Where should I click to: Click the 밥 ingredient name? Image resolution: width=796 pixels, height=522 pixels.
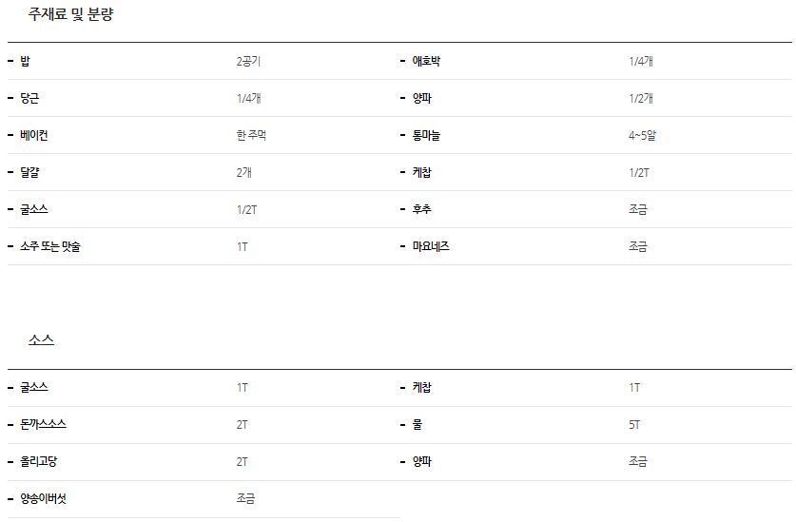pyautogui.click(x=25, y=61)
